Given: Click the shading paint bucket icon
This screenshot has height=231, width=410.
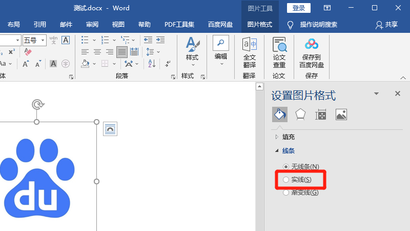Looking at the screenshot, I should pos(85,64).
